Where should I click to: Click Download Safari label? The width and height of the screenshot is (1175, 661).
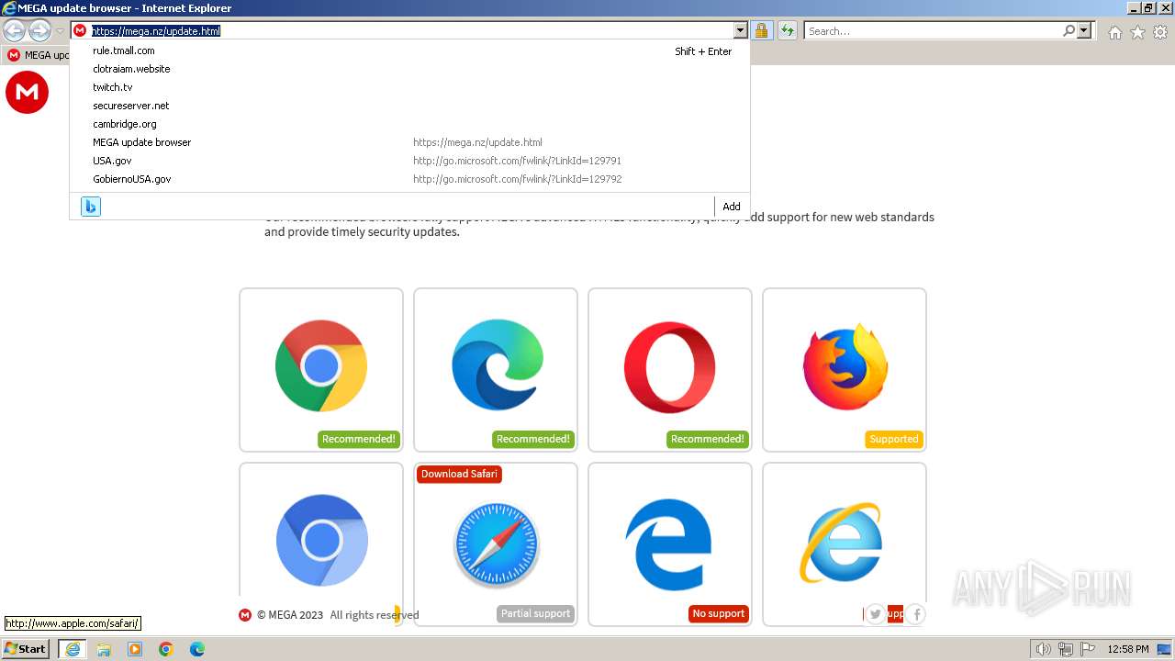(x=459, y=474)
